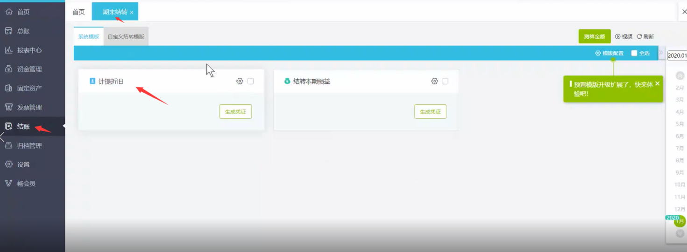Collapse the left sidebar using the edge arrow
Image resolution: width=687 pixels, height=252 pixels.
click(2, 137)
